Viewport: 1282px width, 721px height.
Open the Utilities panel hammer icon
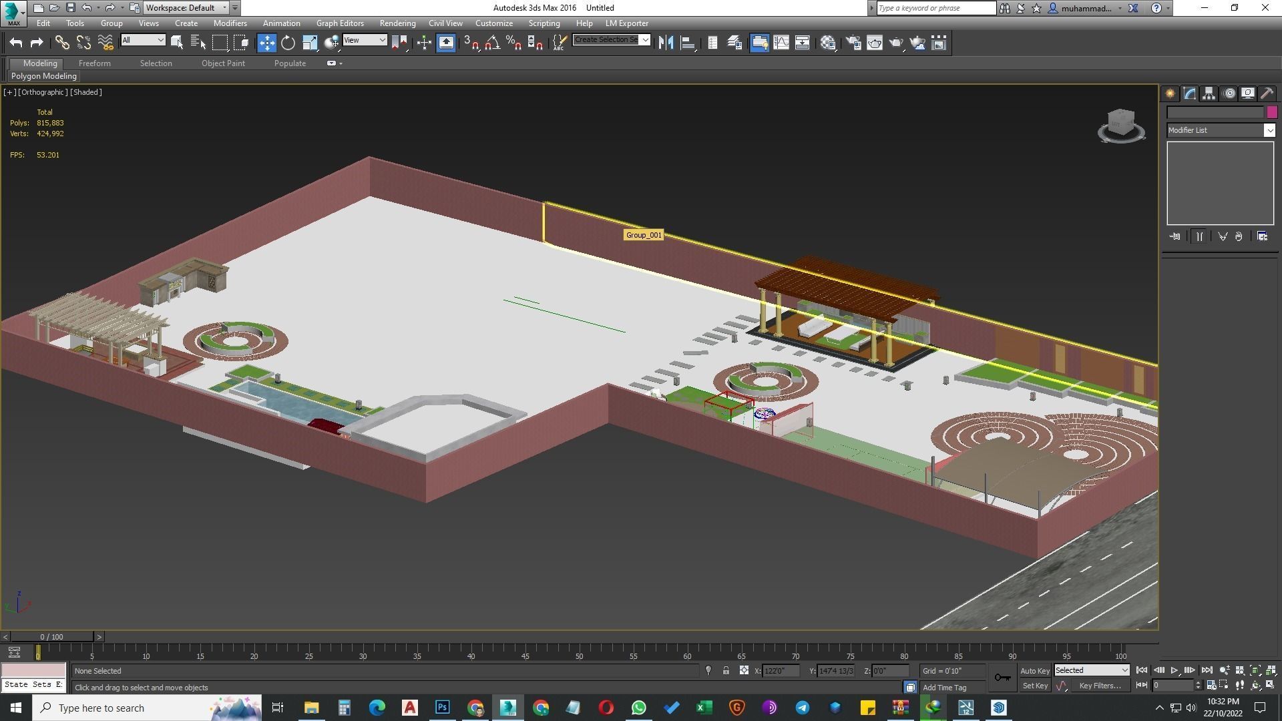point(1267,94)
